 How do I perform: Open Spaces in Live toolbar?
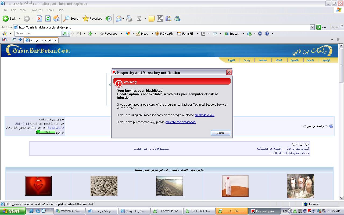[x=232, y=34]
